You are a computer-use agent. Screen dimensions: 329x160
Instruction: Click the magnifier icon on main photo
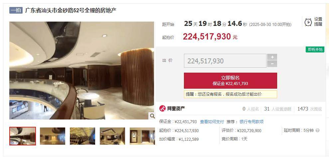pos(152,116)
